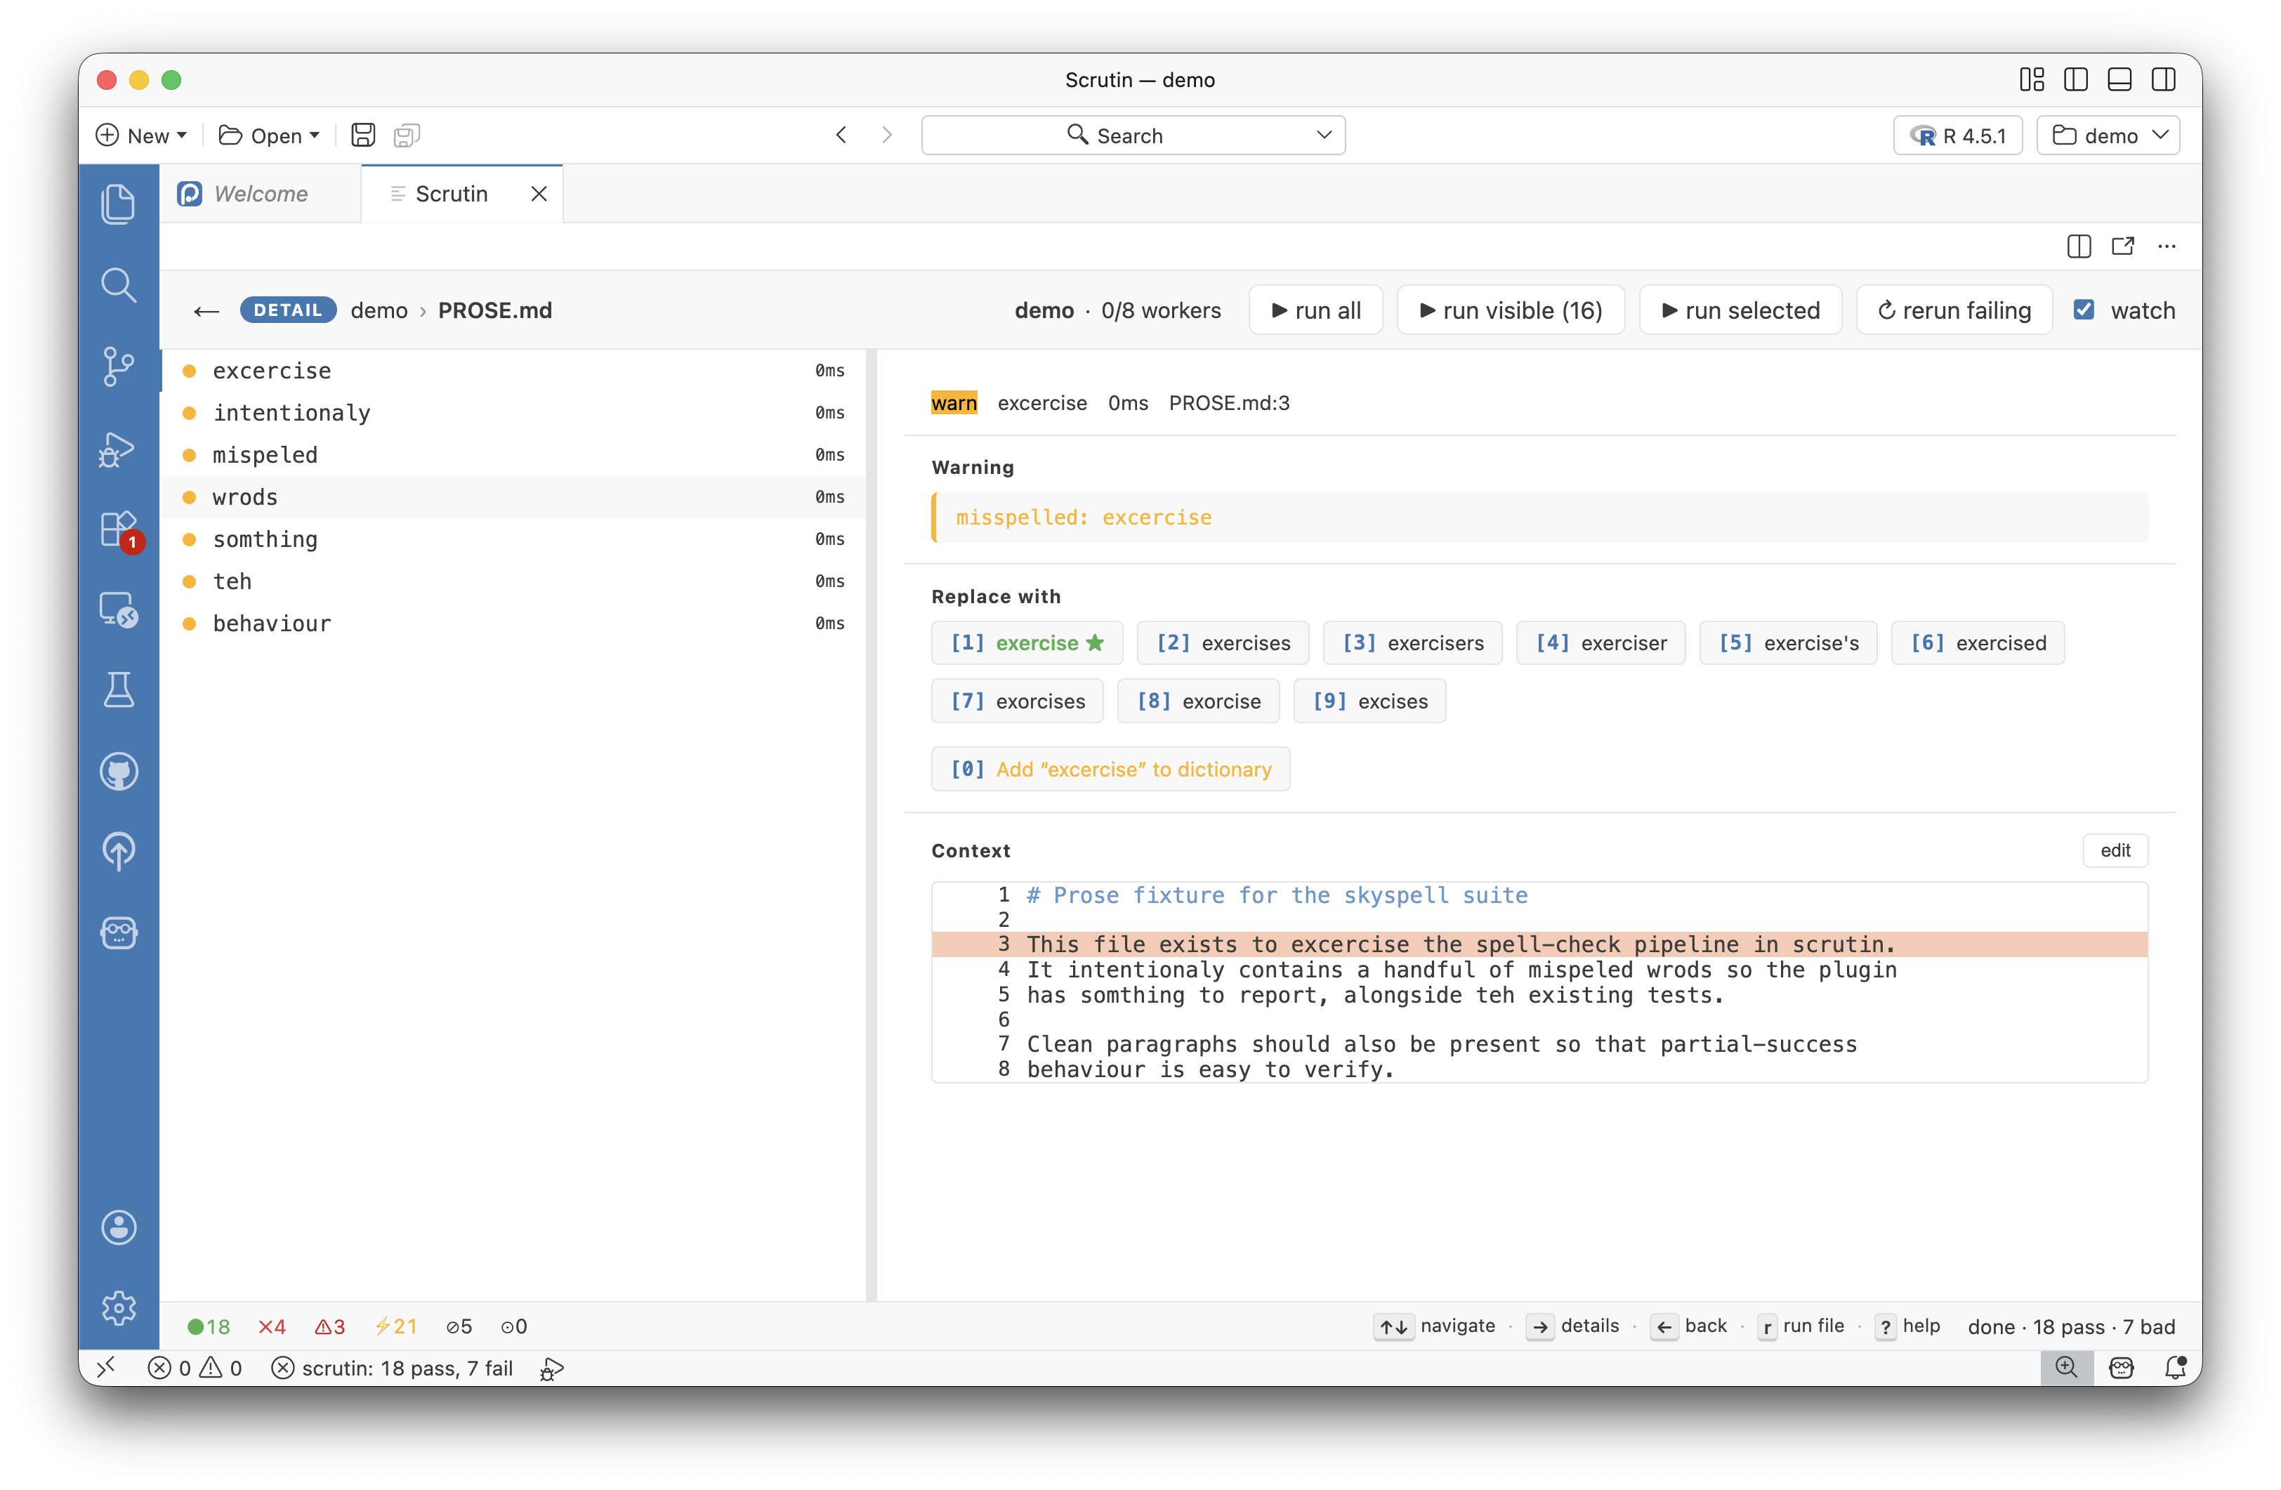Select the wrods test item

coord(245,497)
